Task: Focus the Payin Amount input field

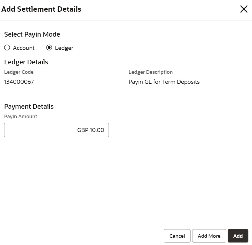Action: click(56, 130)
